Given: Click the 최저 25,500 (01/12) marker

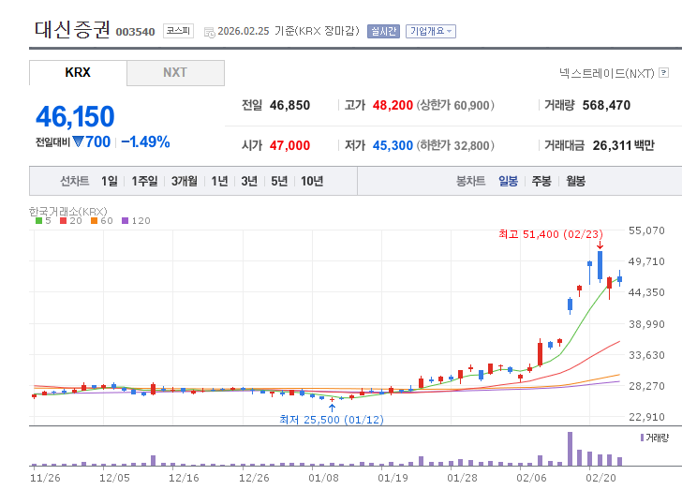Looking at the screenshot, I should pyautogui.click(x=332, y=420).
